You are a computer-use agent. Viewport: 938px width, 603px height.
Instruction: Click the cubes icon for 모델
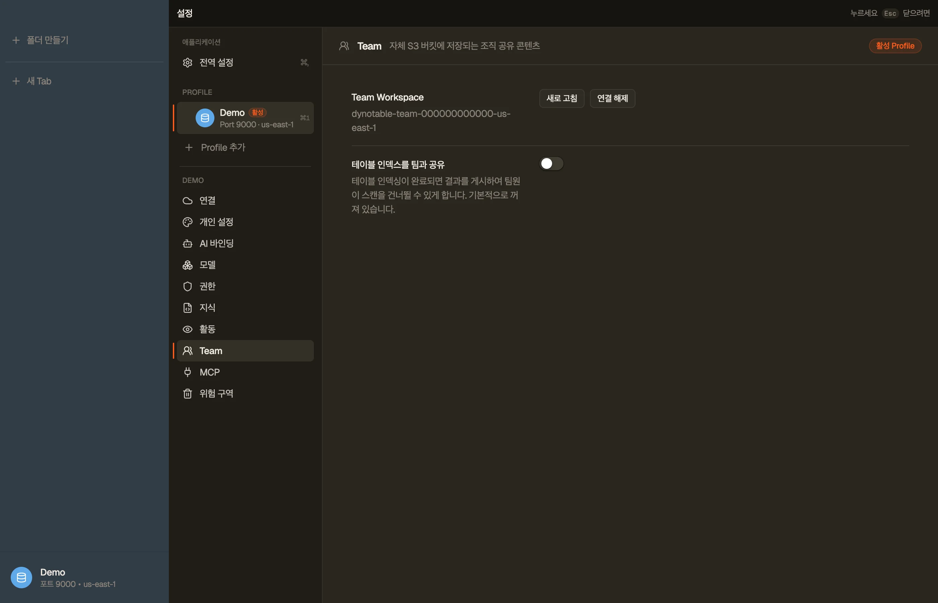[x=188, y=265]
